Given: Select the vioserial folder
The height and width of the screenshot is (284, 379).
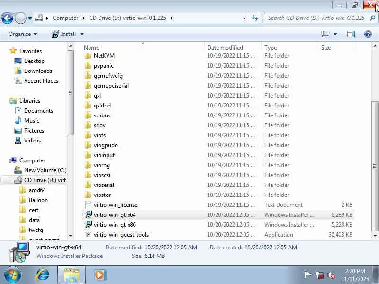Looking at the screenshot, I should tap(104, 185).
